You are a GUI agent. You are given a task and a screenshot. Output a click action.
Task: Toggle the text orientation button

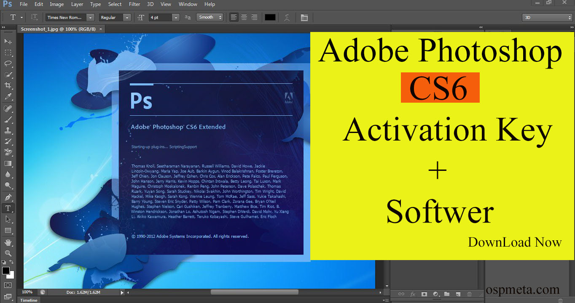coord(35,17)
